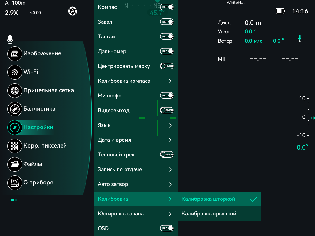Click the auto shutter aperture icon
Viewport: 315px width, 236px height.
73,11
